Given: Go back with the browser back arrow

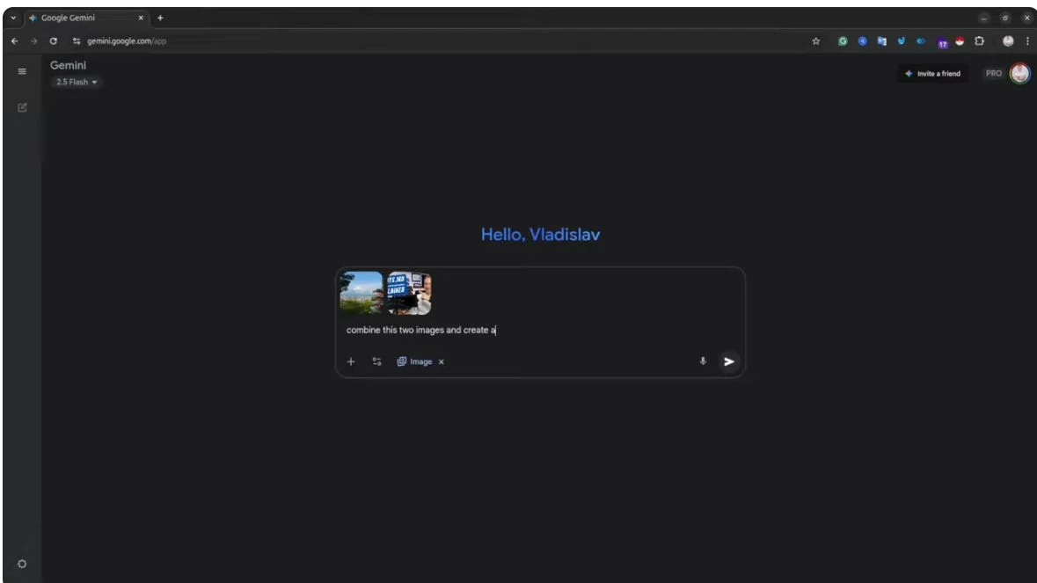Looking at the screenshot, I should click(15, 41).
